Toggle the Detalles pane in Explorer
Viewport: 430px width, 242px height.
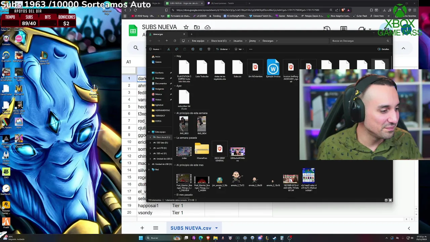pyautogui.click(x=383, y=49)
